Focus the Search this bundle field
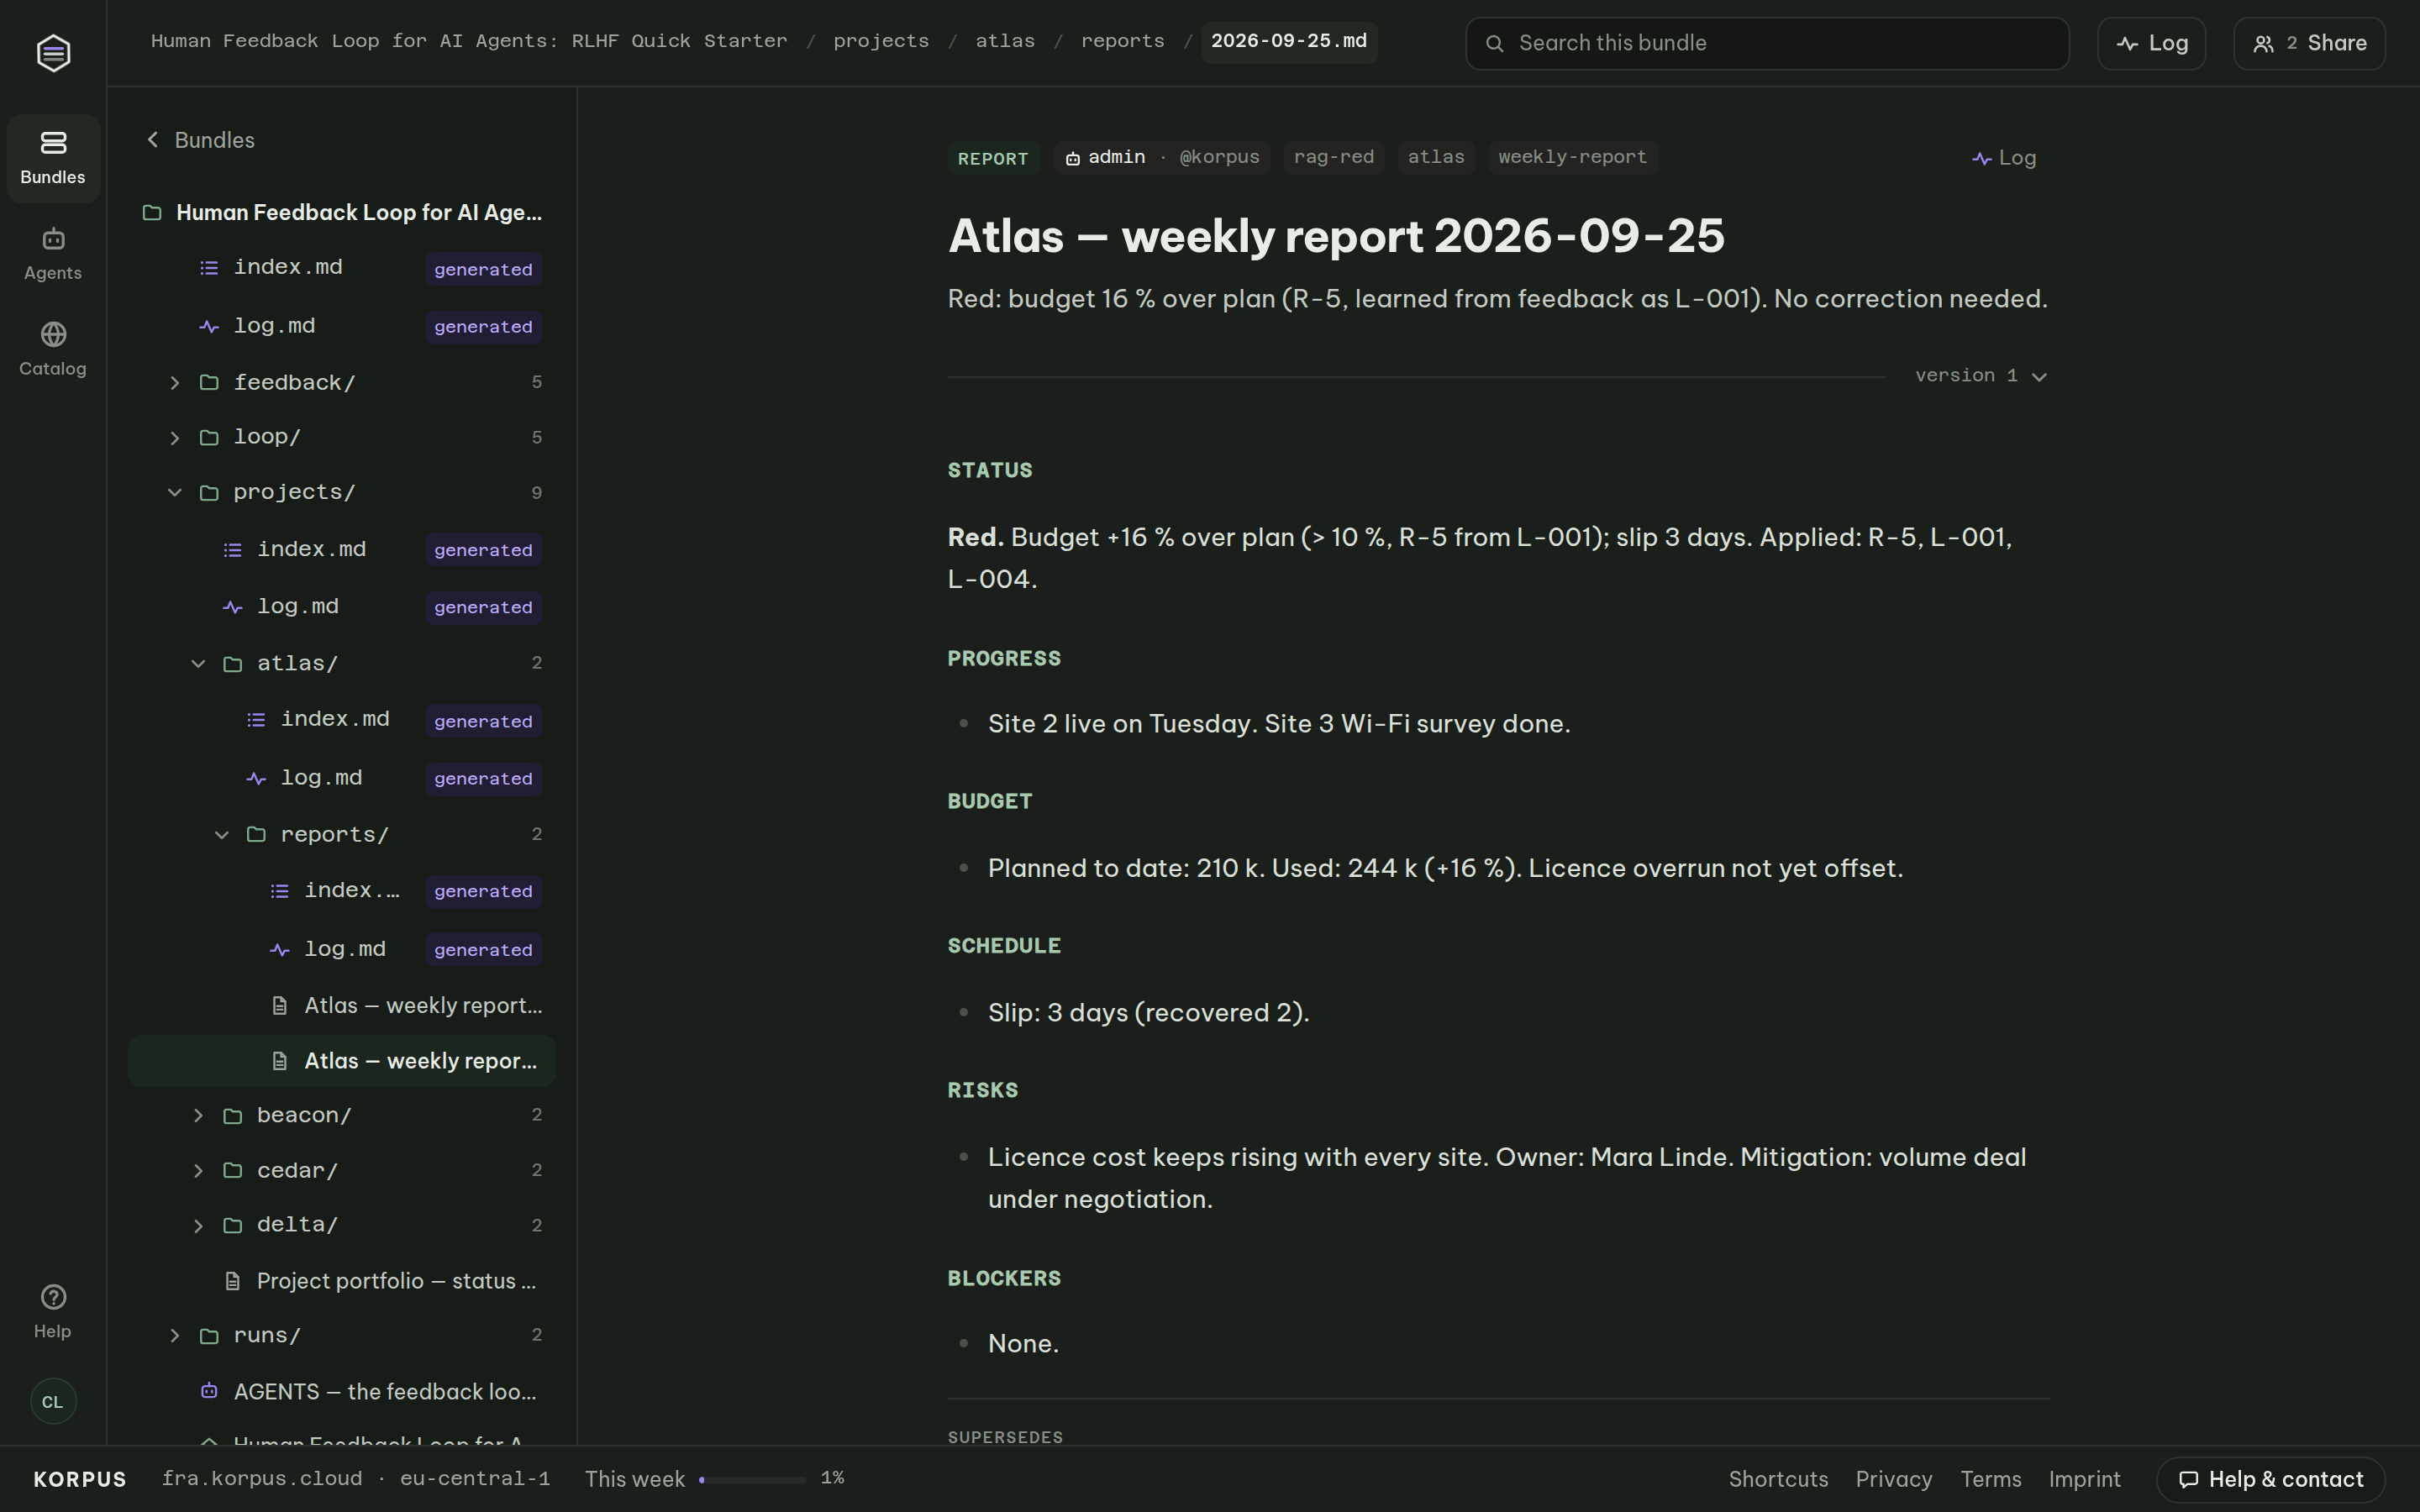 click(x=1767, y=43)
